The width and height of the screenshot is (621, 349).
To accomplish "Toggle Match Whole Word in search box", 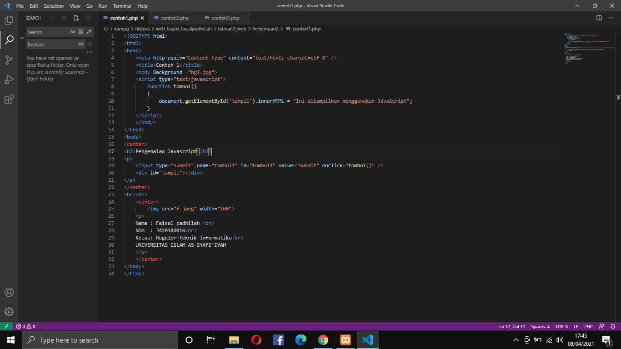I will pos(81,32).
